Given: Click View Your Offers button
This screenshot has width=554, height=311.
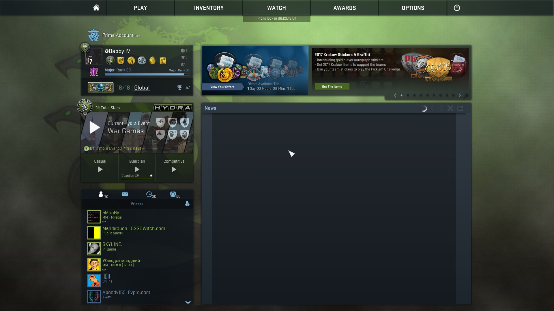Looking at the screenshot, I should click(x=222, y=87).
